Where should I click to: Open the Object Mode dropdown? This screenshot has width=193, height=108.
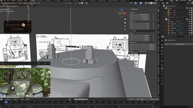click(x=11, y=3)
